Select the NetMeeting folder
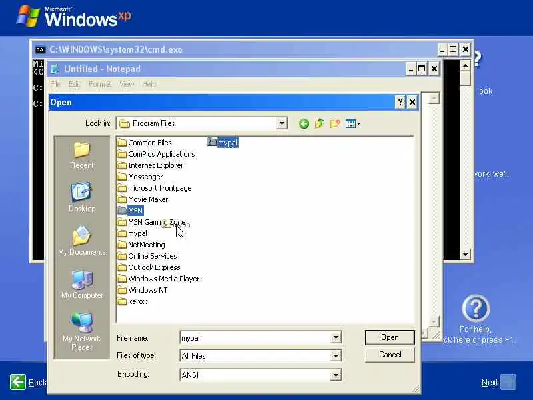The width and height of the screenshot is (533, 400). 141,245
